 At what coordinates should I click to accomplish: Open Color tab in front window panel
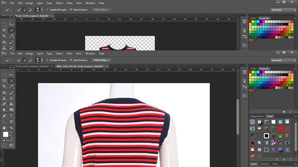253,68
